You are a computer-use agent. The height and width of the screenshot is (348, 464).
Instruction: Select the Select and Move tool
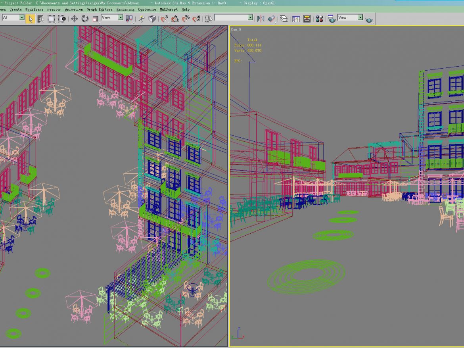(75, 18)
